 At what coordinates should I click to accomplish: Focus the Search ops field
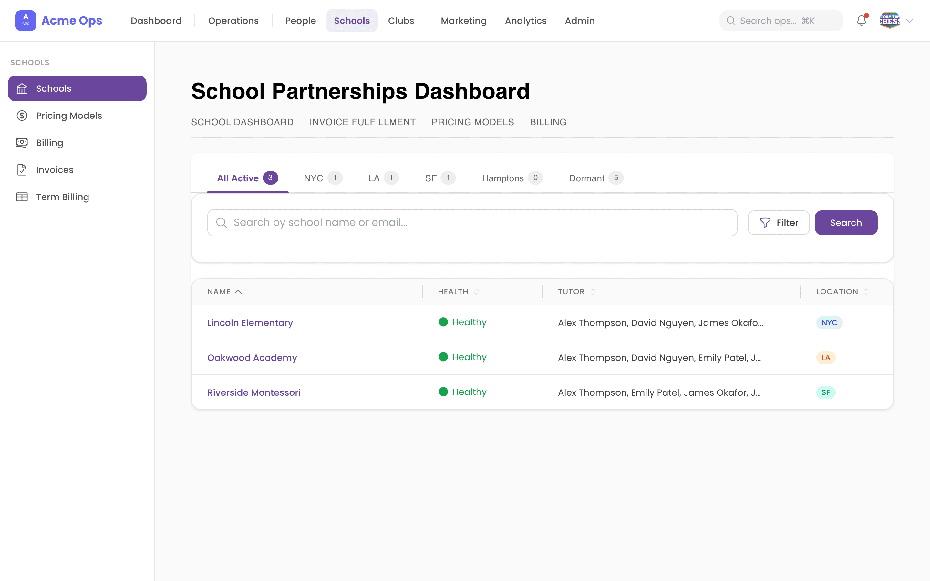pyautogui.click(x=781, y=21)
